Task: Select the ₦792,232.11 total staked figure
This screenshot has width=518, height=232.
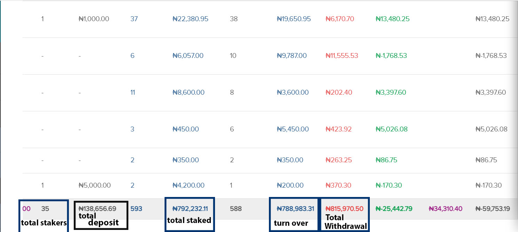Action: pos(190,209)
